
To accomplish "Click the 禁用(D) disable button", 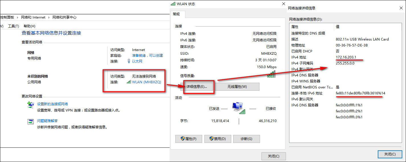I will pyautogui.click(x=218, y=139).
